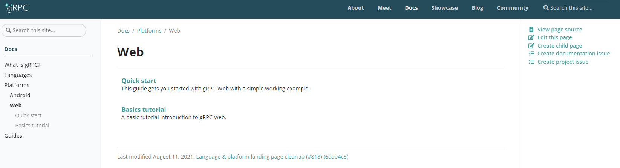Collapse the Platforms section in sidebar
620x168 pixels.
coord(17,85)
